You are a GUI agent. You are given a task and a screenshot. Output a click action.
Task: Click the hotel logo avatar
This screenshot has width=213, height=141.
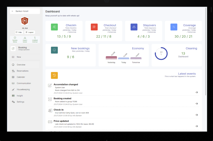tap(25, 21)
